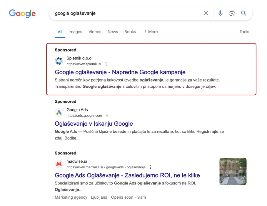267x206 pixels.
Task: Open the News tab
Action: click(x=113, y=32)
